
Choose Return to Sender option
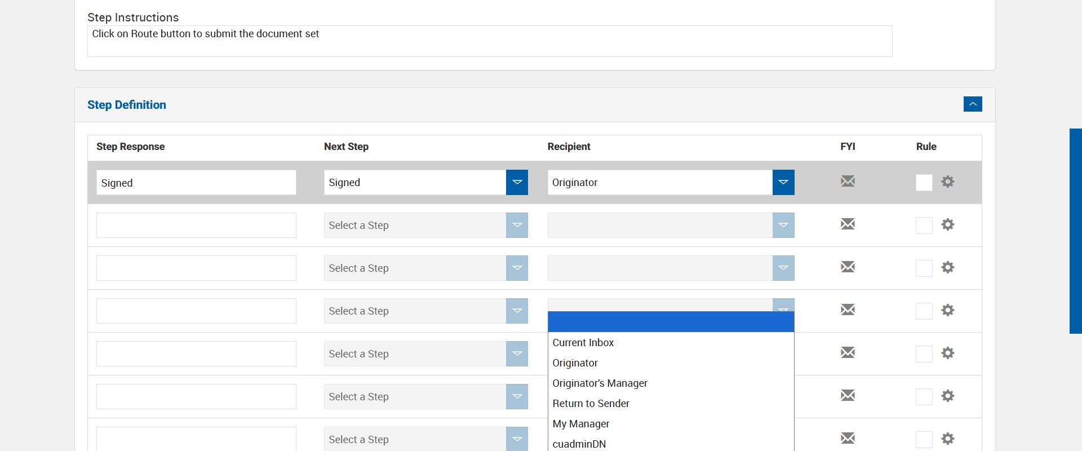pos(591,404)
